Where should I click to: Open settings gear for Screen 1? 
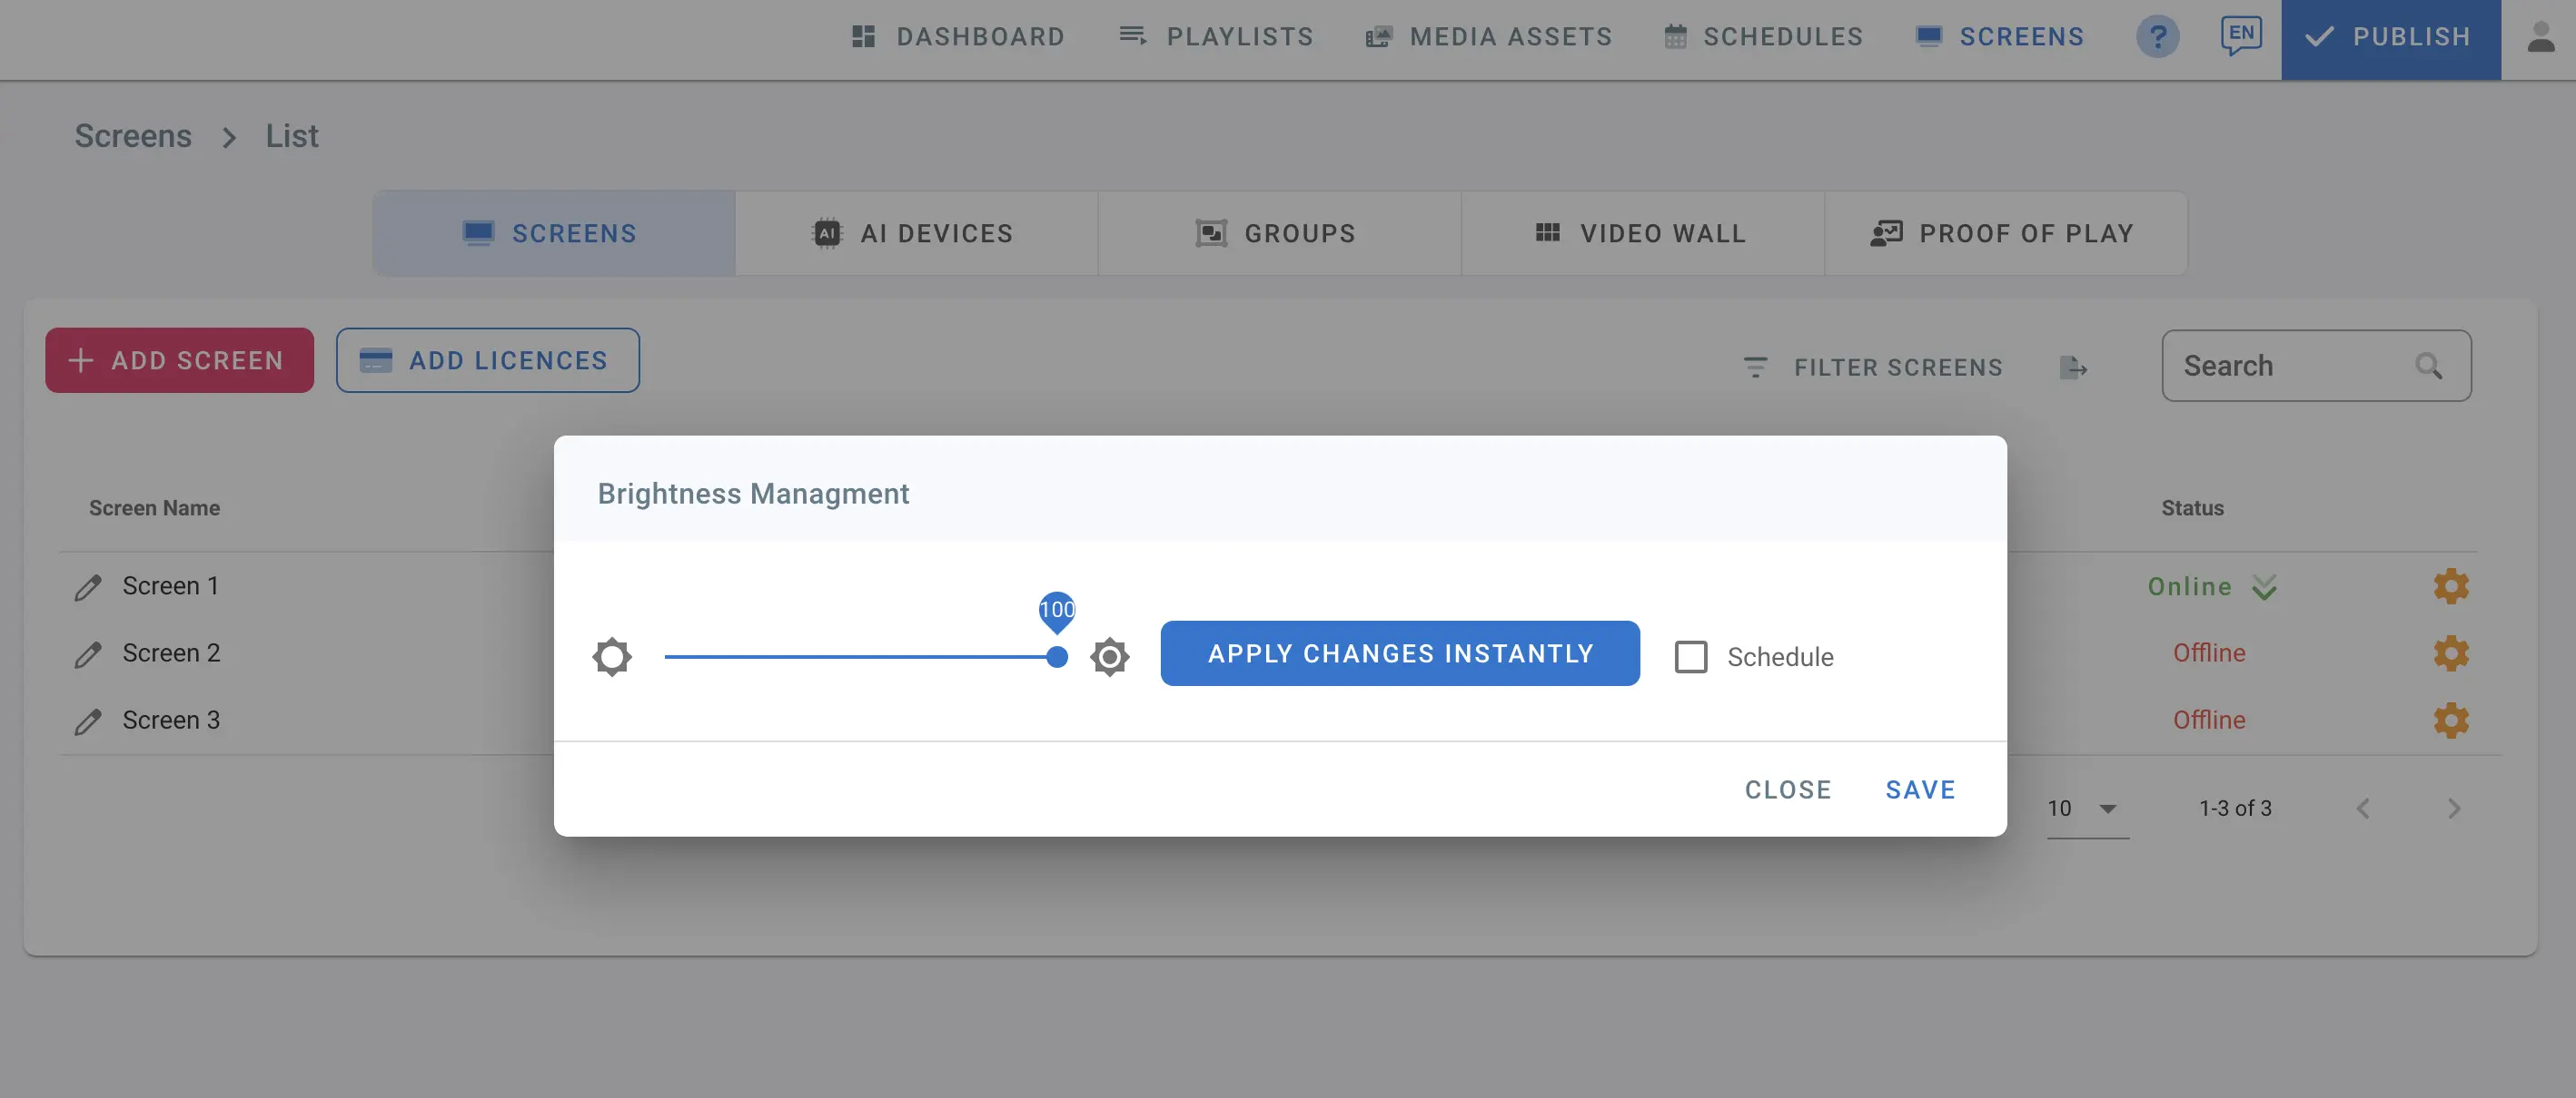2450,586
